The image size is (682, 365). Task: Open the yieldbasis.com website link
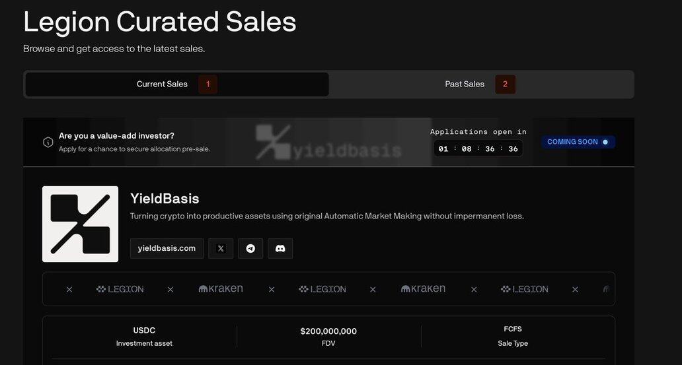167,249
